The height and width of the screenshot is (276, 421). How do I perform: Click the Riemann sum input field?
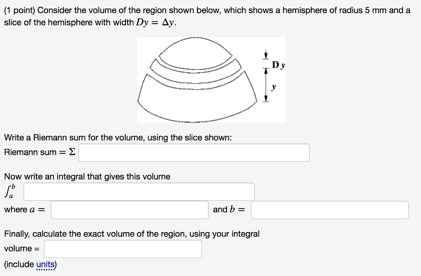pyautogui.click(x=193, y=152)
